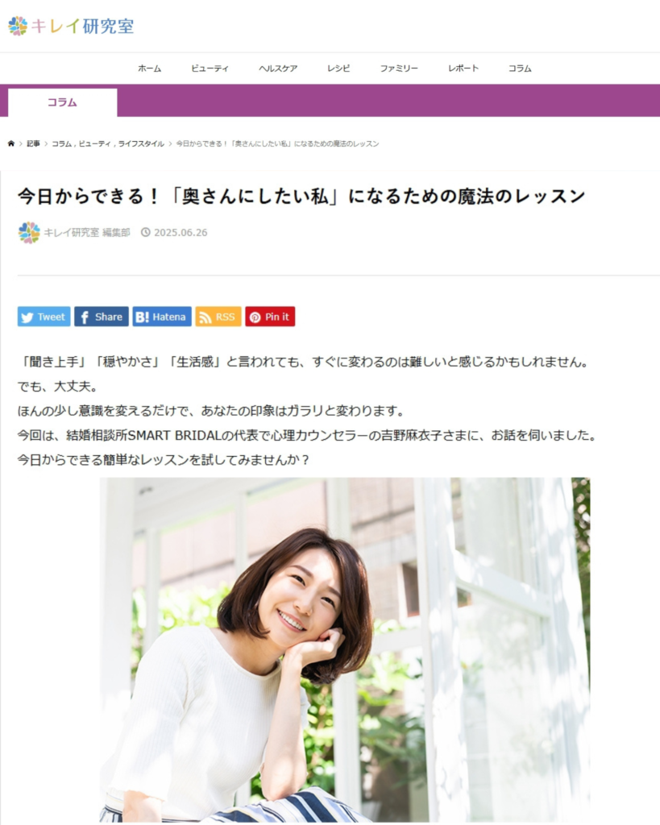660x825 pixels.
Task: Open the レポート menu item
Action: click(x=463, y=68)
